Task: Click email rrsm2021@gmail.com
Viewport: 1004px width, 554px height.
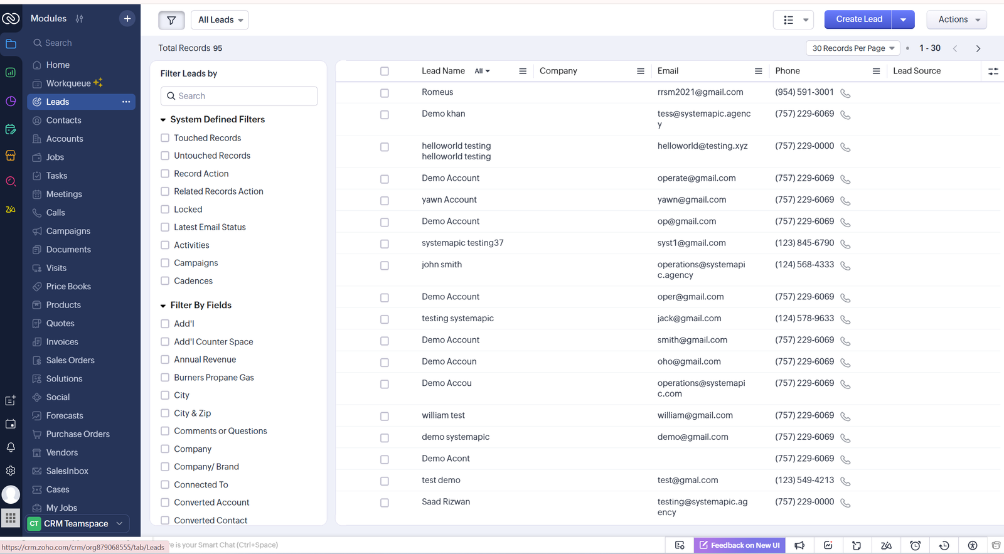Action: click(x=700, y=92)
